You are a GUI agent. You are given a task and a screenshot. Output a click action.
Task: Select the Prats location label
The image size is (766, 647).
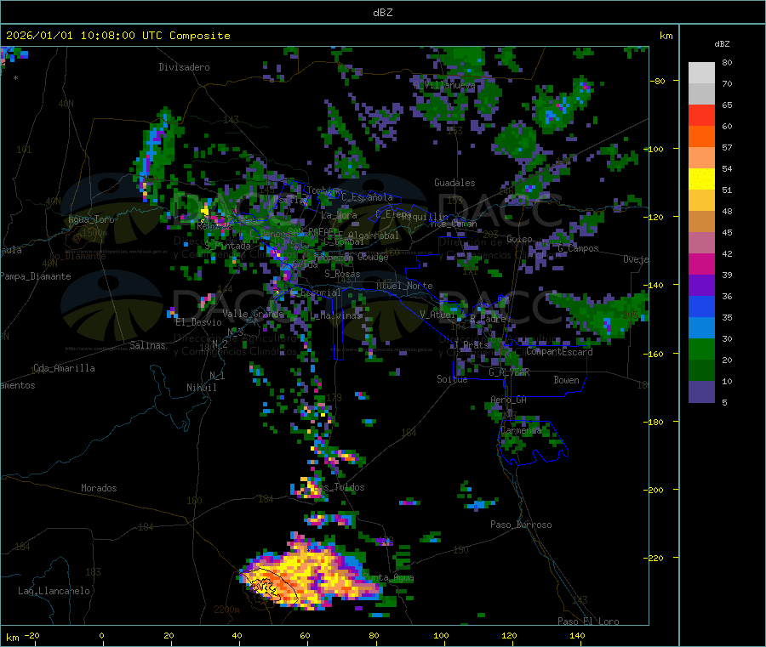click(475, 345)
